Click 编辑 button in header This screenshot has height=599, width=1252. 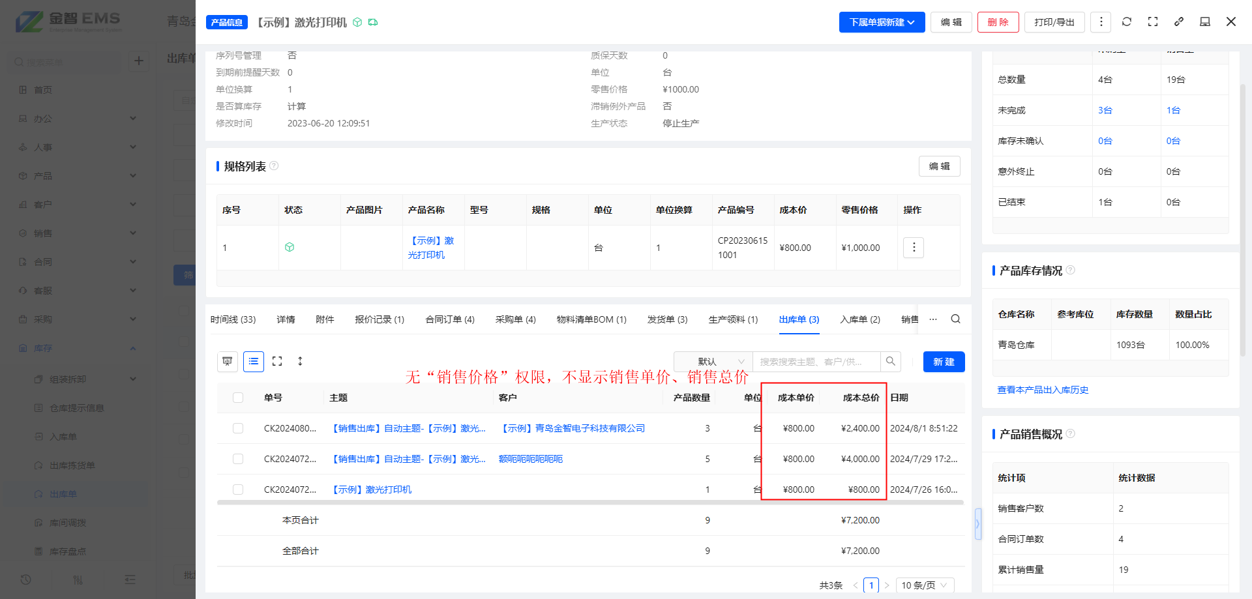click(951, 22)
